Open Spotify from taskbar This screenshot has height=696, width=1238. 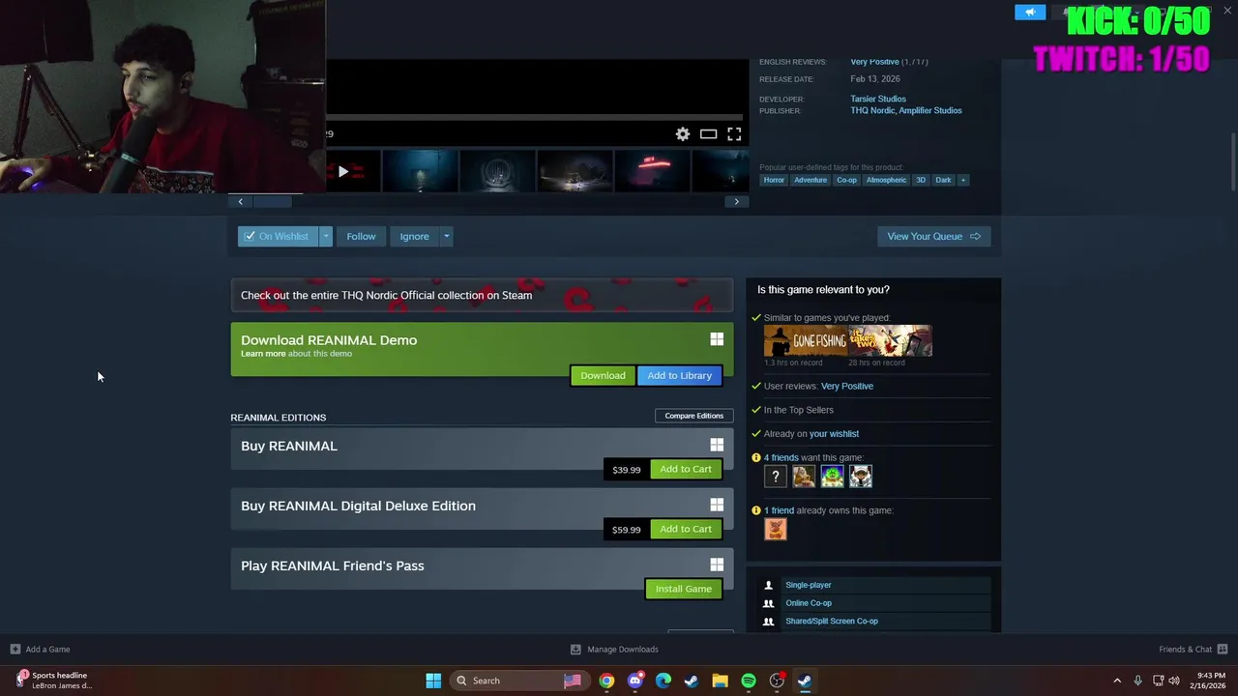point(749,681)
